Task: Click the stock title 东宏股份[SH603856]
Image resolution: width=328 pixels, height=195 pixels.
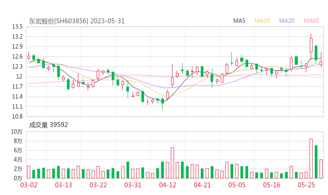Action: [x=59, y=21]
